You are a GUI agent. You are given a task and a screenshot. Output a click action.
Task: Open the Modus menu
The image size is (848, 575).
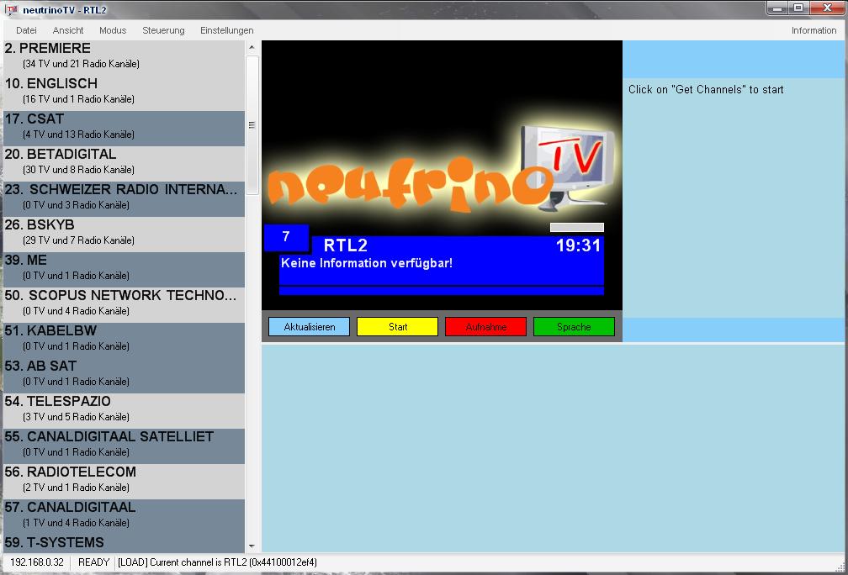click(x=113, y=30)
